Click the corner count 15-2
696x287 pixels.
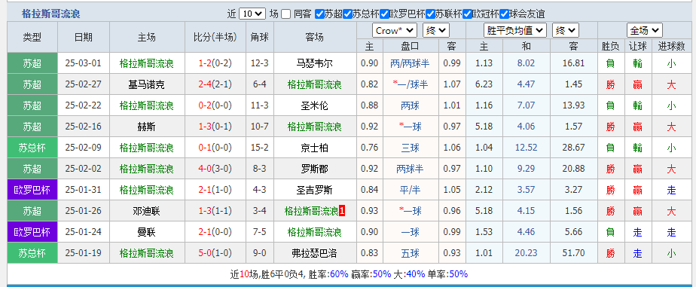(x=260, y=148)
